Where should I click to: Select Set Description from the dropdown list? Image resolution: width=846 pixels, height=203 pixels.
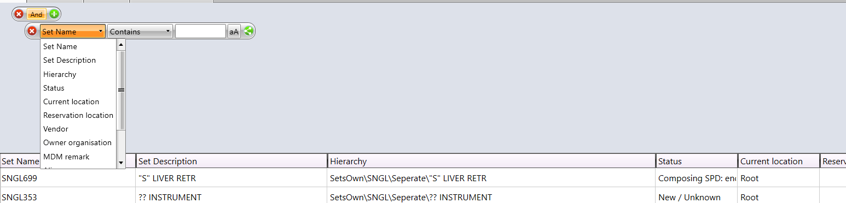pyautogui.click(x=69, y=60)
